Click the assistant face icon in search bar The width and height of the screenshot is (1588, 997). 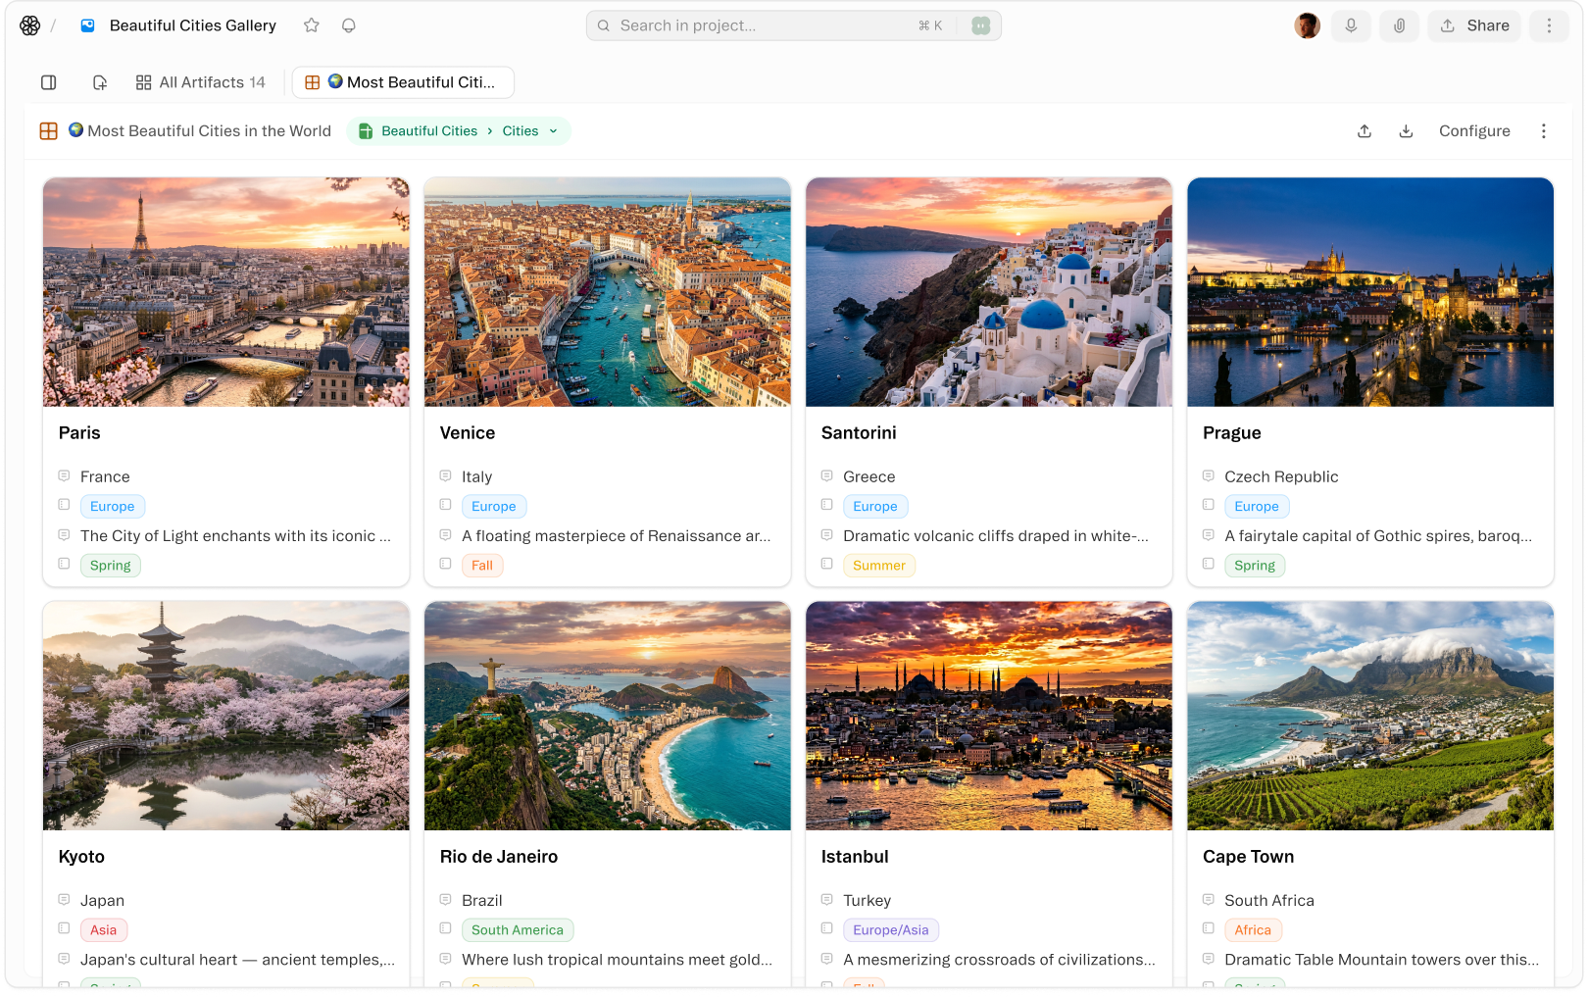pos(980,25)
